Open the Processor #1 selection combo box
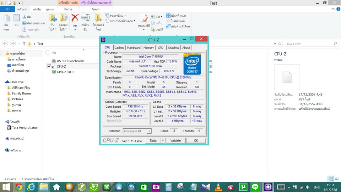This screenshot has width=341, height=192. tap(137, 131)
